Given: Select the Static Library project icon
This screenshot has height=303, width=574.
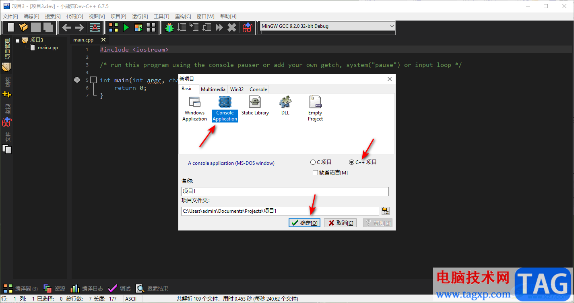Looking at the screenshot, I should (255, 106).
